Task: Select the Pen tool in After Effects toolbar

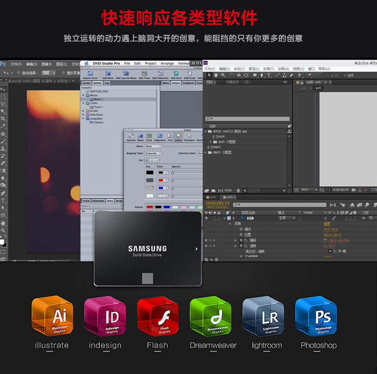Action: 262,75
